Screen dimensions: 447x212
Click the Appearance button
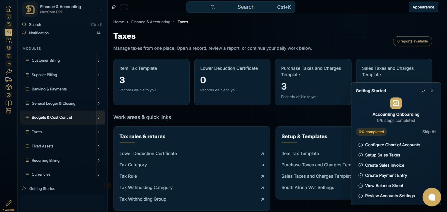tap(423, 7)
